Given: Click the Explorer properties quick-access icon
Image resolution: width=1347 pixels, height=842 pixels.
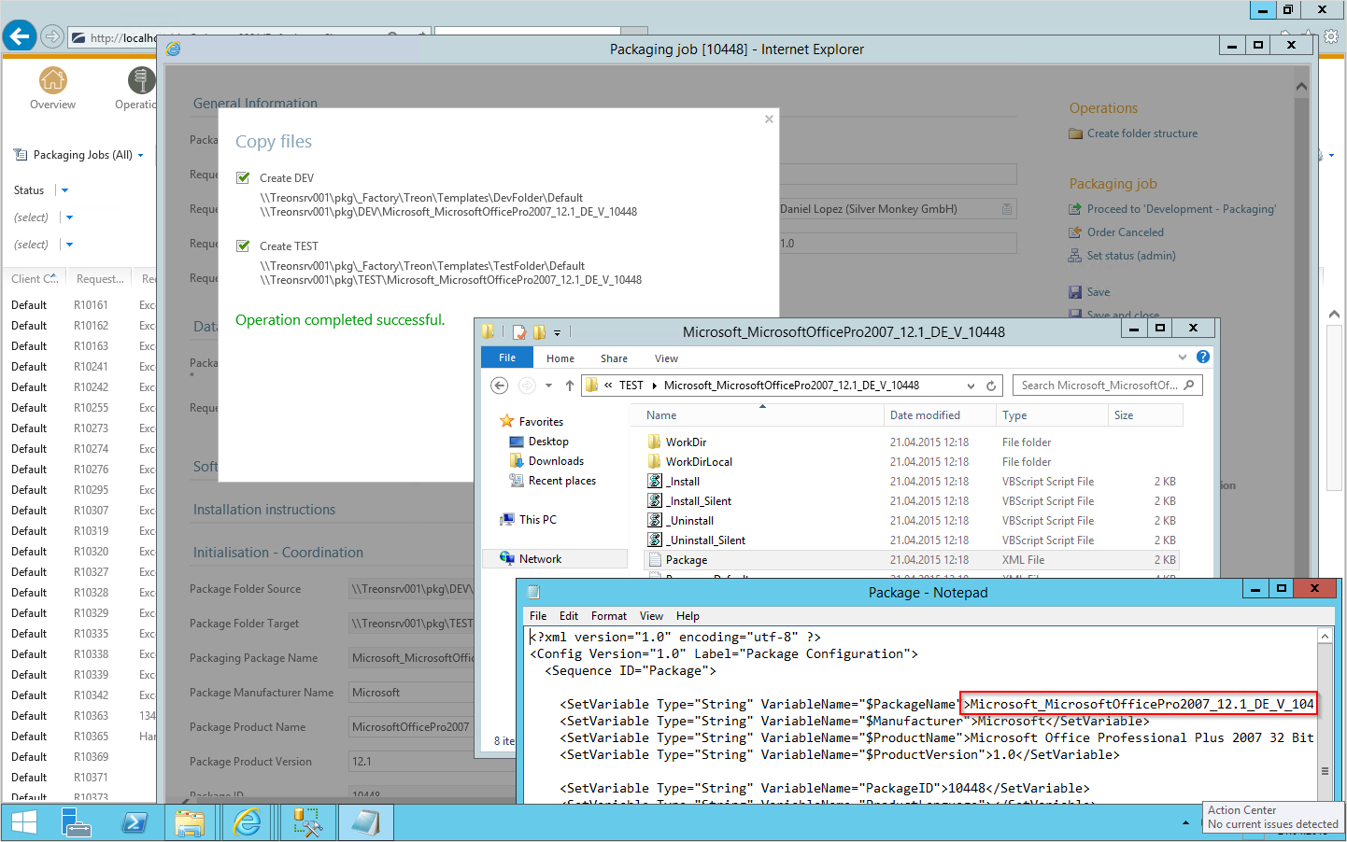Looking at the screenshot, I should pos(519,331).
